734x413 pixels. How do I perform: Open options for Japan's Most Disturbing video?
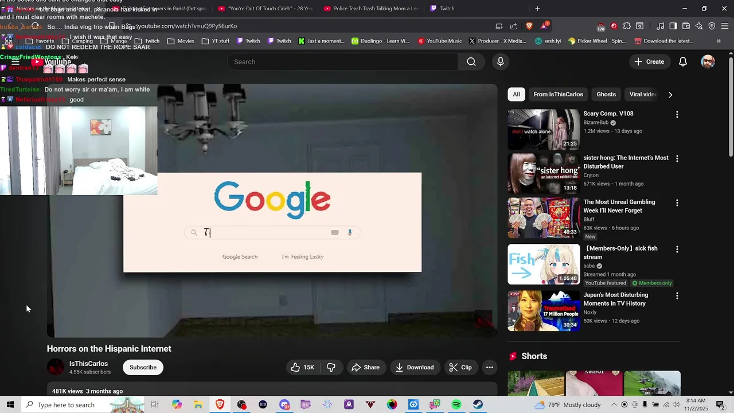tap(677, 296)
